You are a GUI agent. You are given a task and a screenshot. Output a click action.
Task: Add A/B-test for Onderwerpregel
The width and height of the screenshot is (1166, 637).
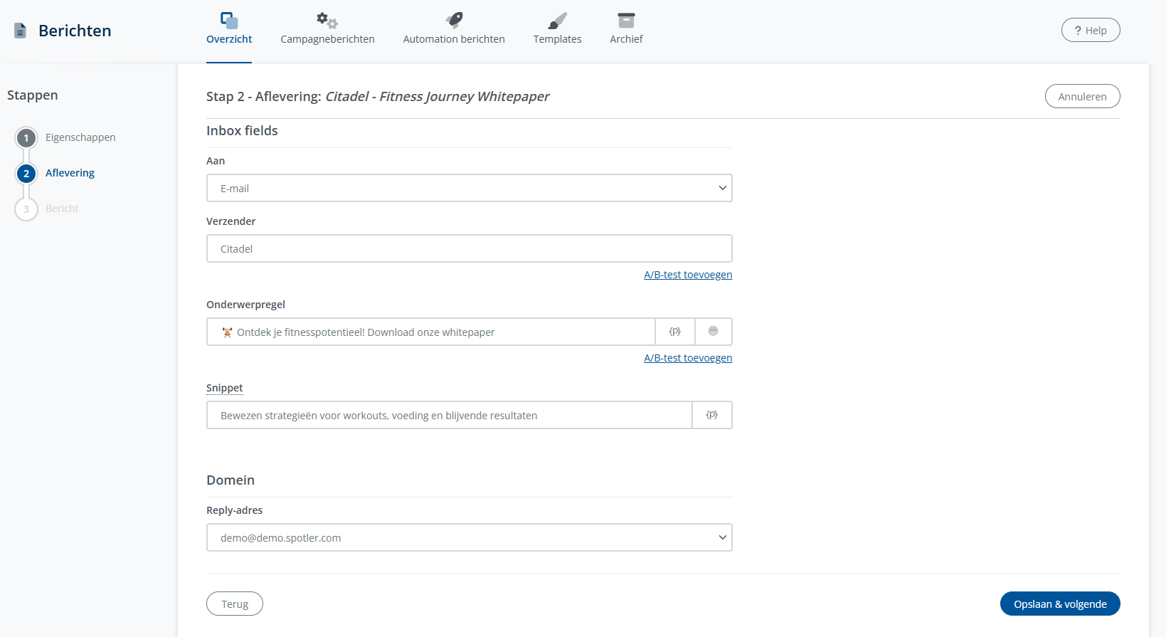687,358
